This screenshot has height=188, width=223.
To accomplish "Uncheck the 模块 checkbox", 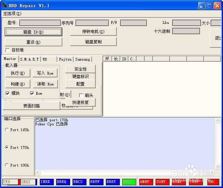I will point(7,93).
